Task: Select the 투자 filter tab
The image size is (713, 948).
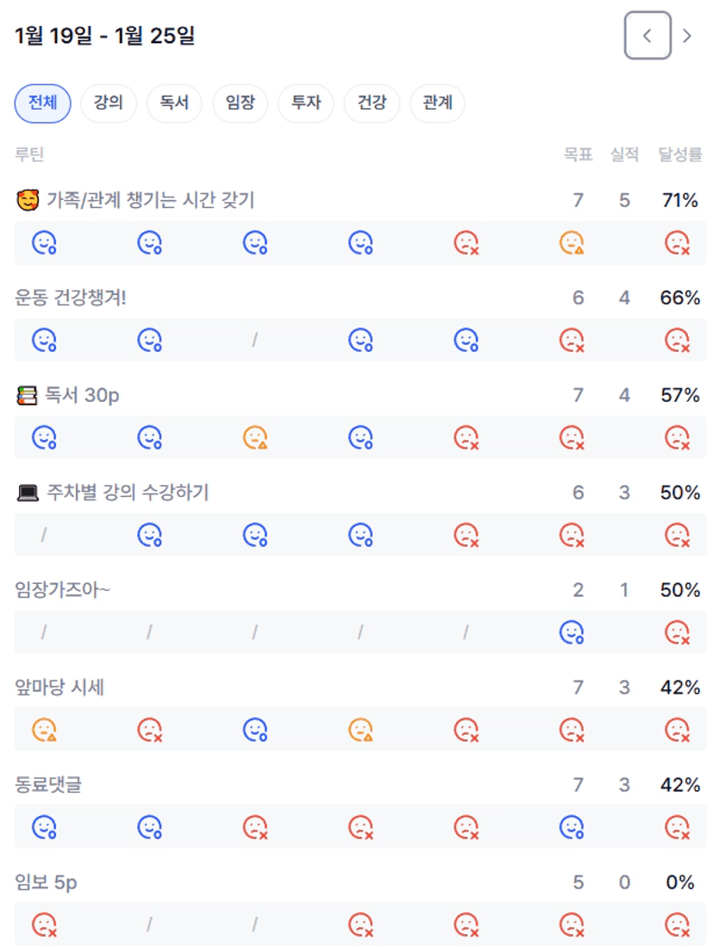Action: (x=306, y=104)
